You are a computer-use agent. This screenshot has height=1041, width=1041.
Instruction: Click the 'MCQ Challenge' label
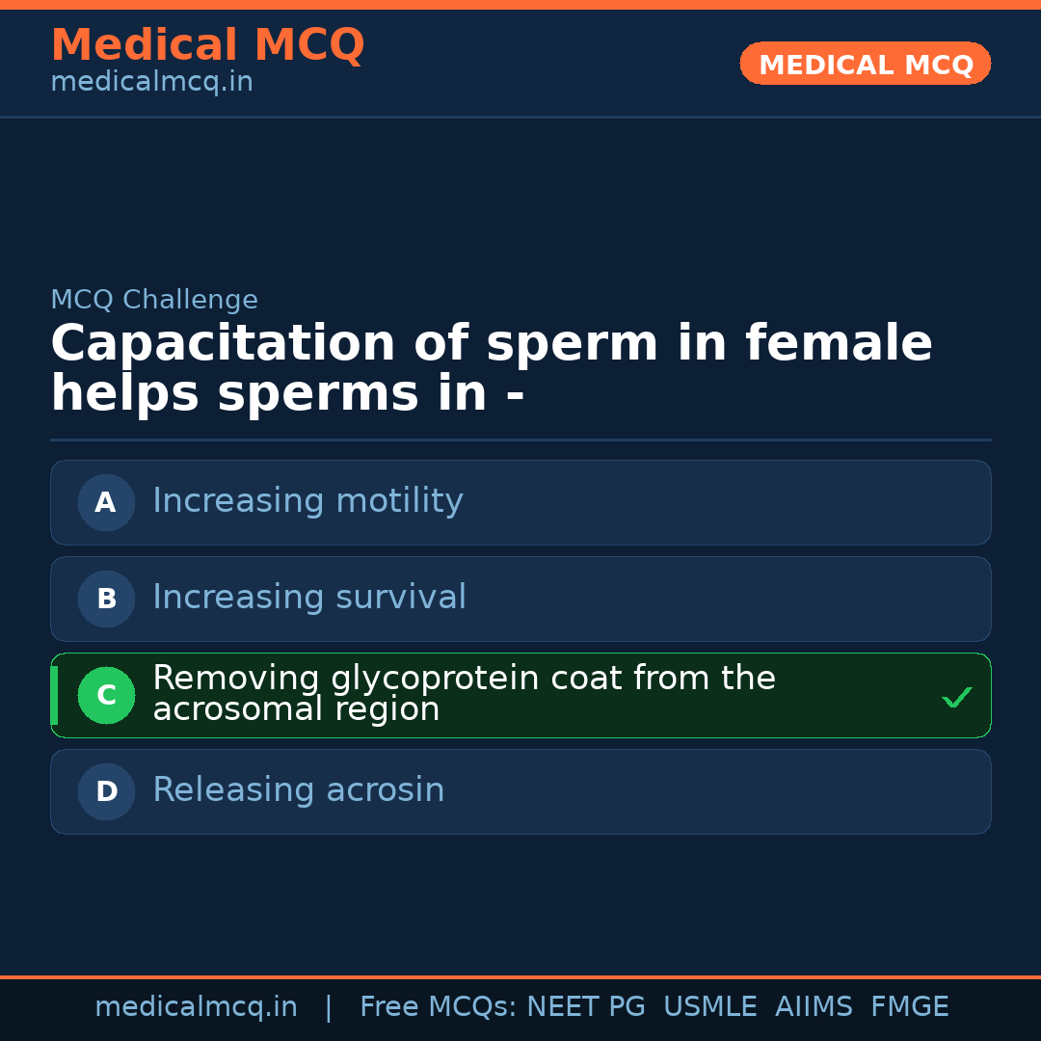[154, 300]
